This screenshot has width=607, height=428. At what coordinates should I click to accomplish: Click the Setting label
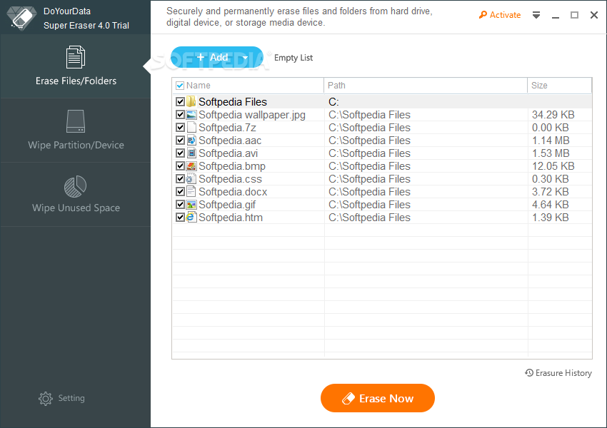(x=71, y=398)
